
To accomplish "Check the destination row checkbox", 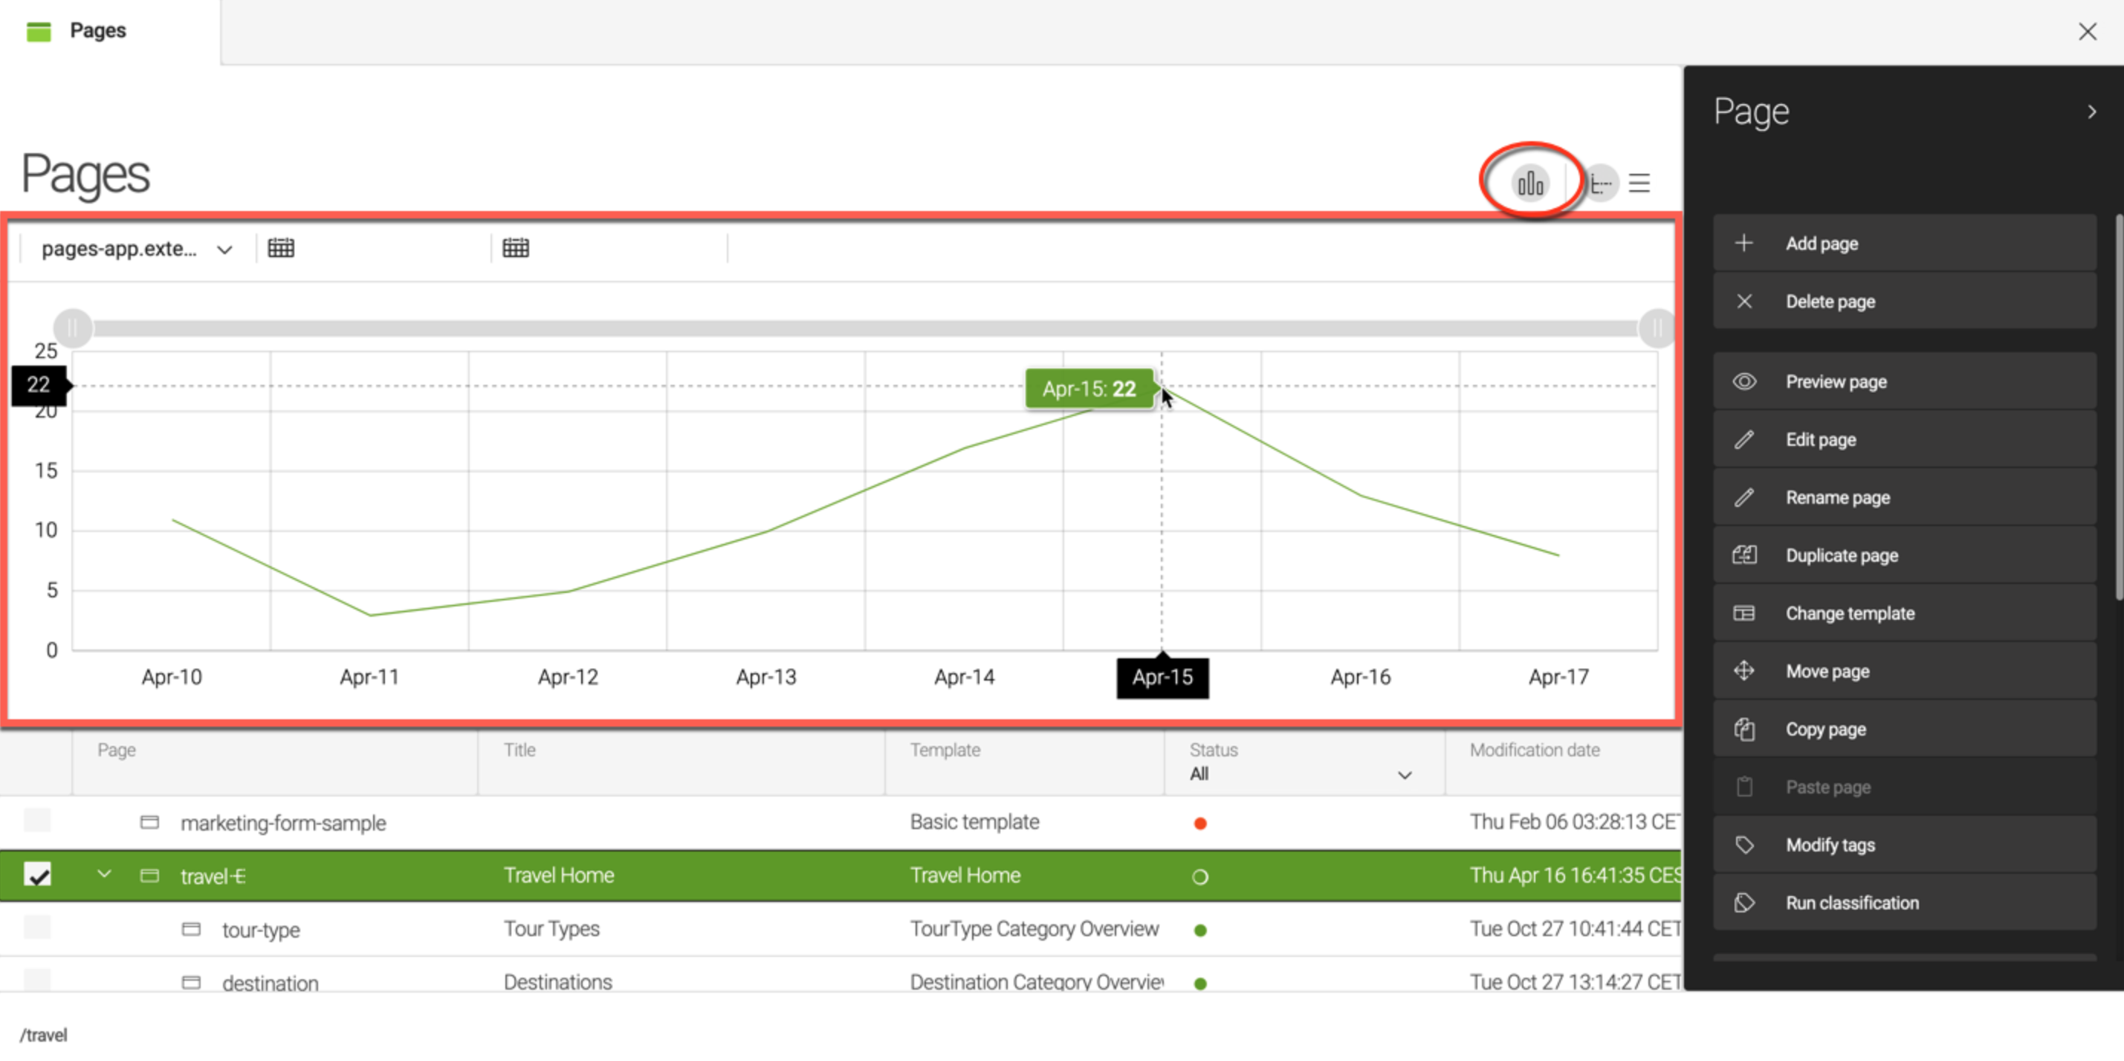I will tap(37, 979).
